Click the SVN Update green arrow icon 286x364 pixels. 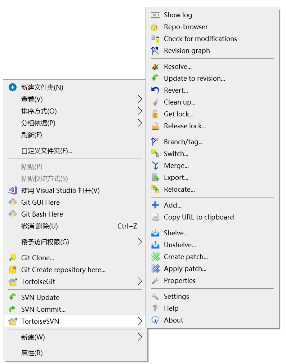coord(13,297)
